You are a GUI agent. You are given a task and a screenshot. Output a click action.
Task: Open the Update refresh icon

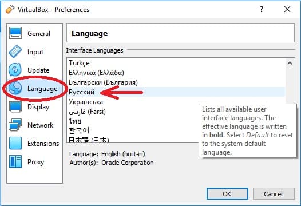pyautogui.click(x=15, y=70)
